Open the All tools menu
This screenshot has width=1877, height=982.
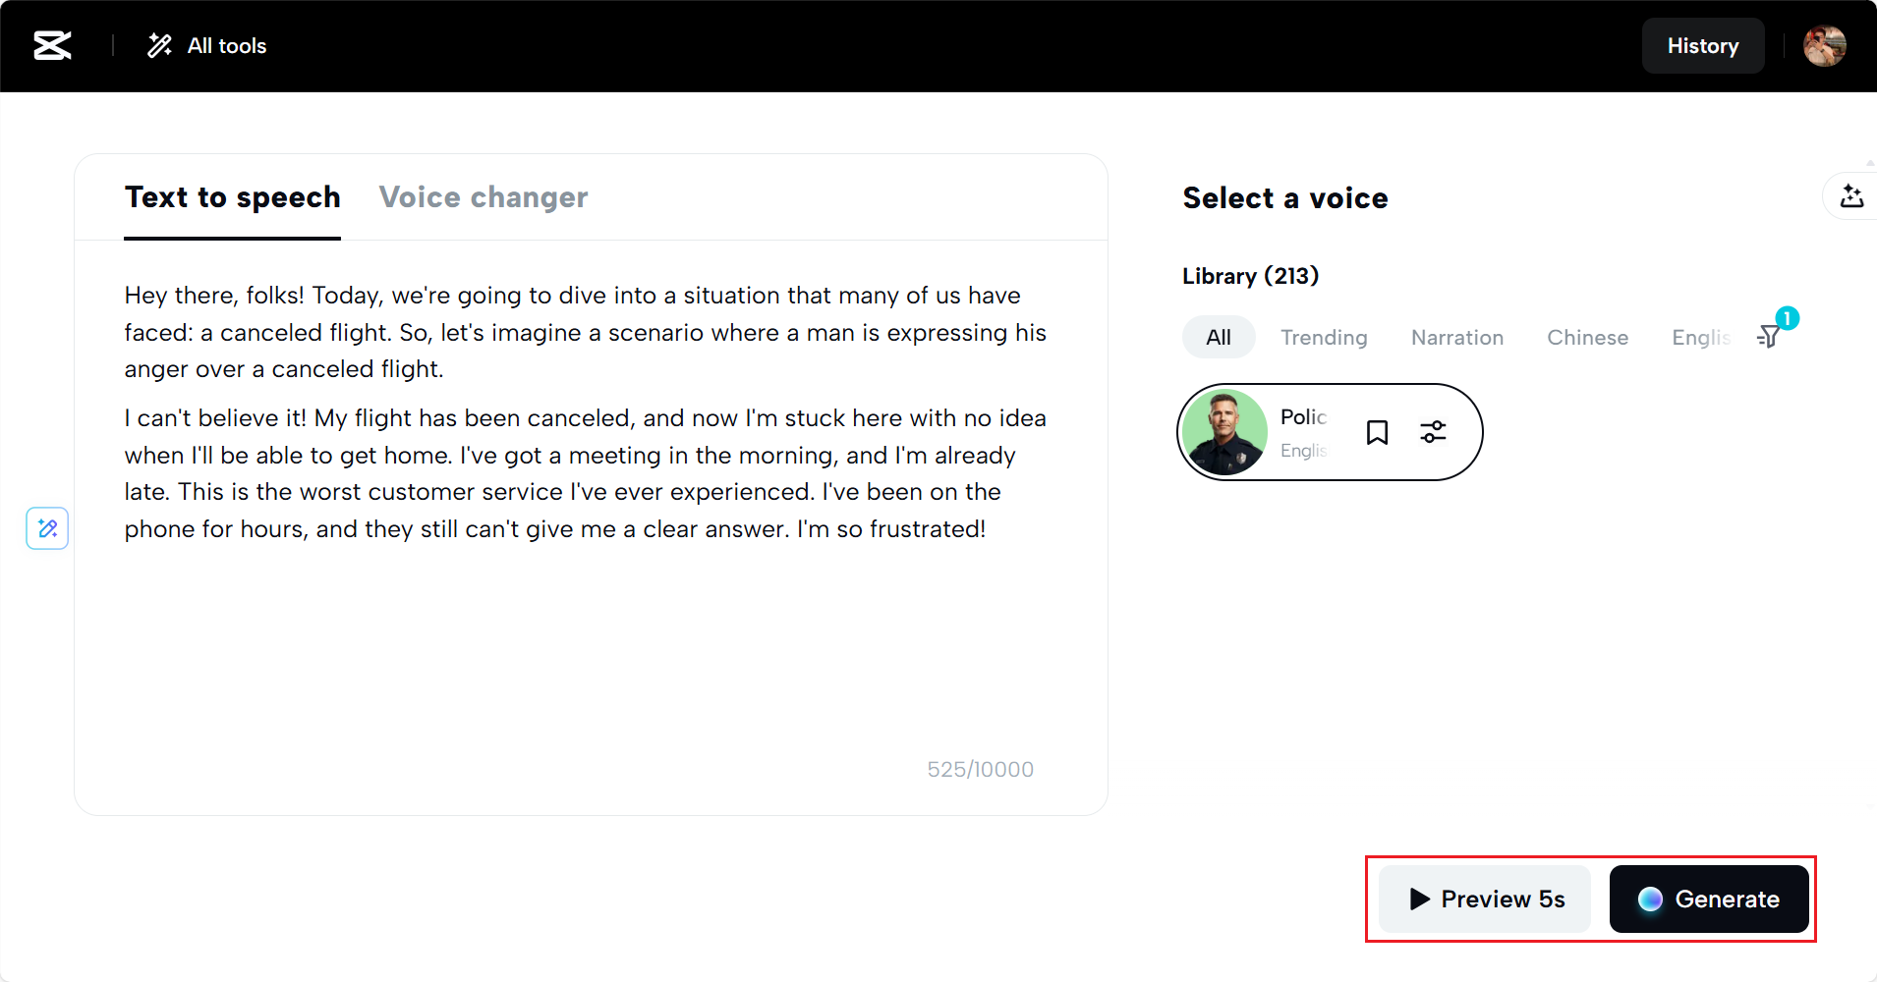(x=207, y=45)
